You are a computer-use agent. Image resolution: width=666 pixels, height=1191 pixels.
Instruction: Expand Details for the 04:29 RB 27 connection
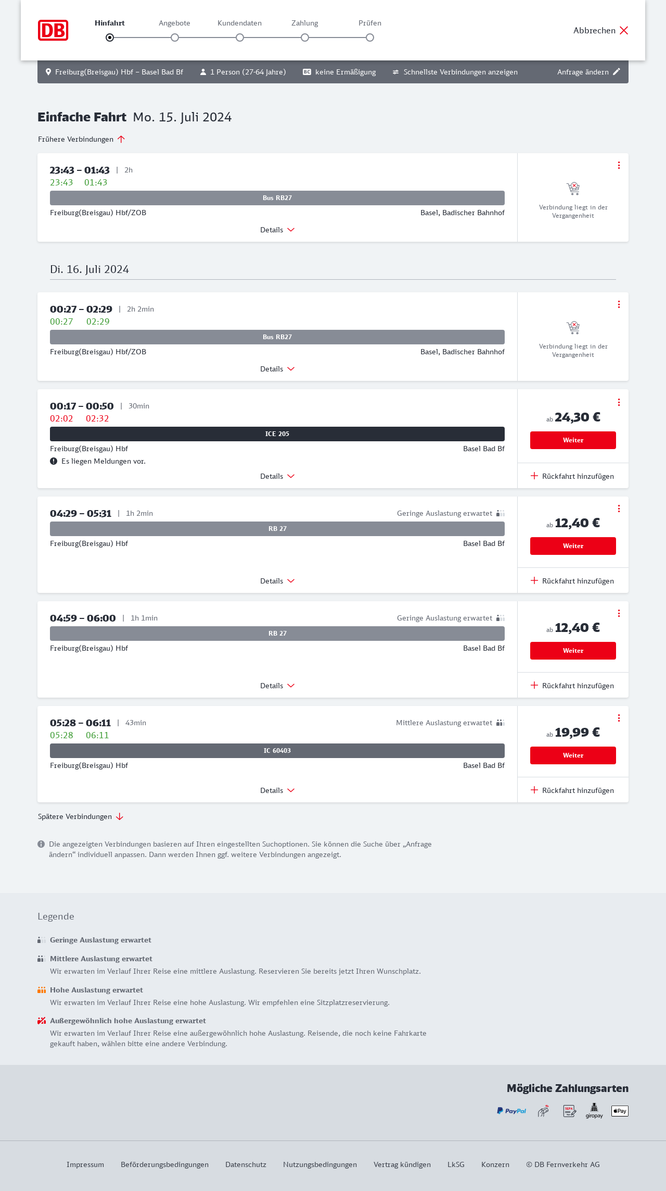[277, 581]
